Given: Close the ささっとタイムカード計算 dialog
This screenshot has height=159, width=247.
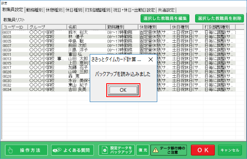Looking at the screenshot, I should 151,59.
